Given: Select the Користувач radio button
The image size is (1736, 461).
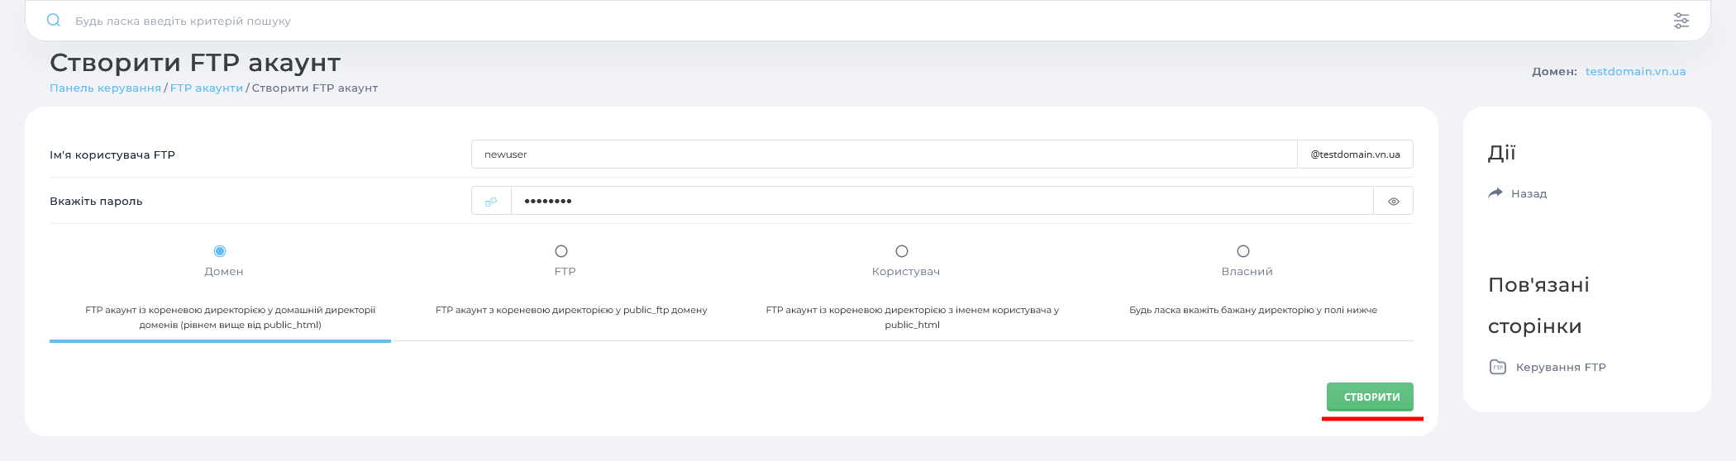Looking at the screenshot, I should point(902,251).
